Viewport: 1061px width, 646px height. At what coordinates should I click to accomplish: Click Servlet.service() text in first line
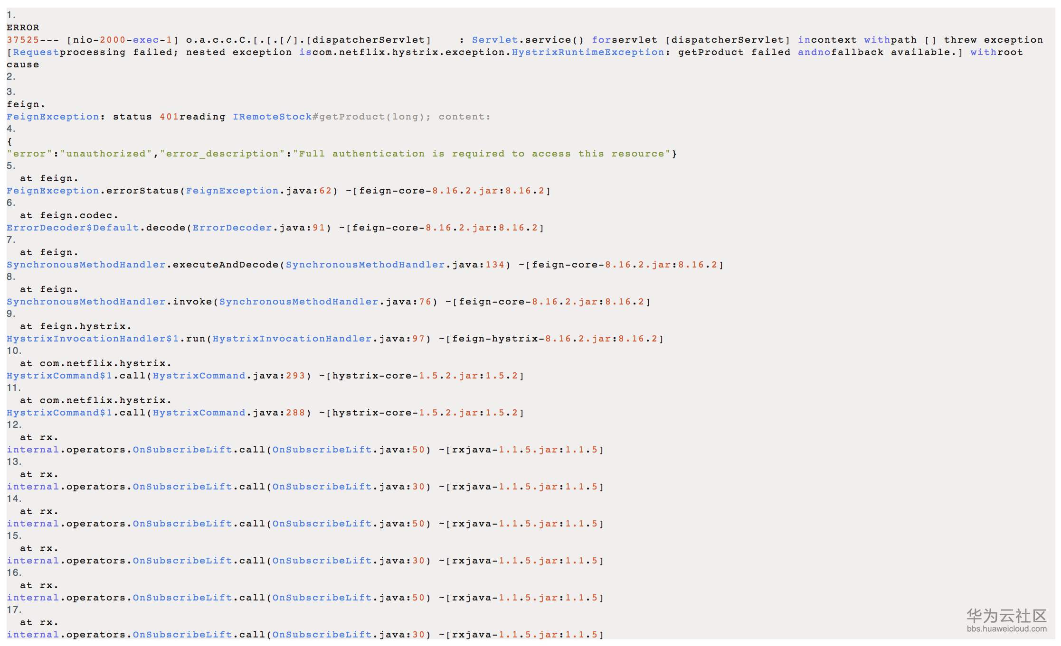(x=527, y=40)
